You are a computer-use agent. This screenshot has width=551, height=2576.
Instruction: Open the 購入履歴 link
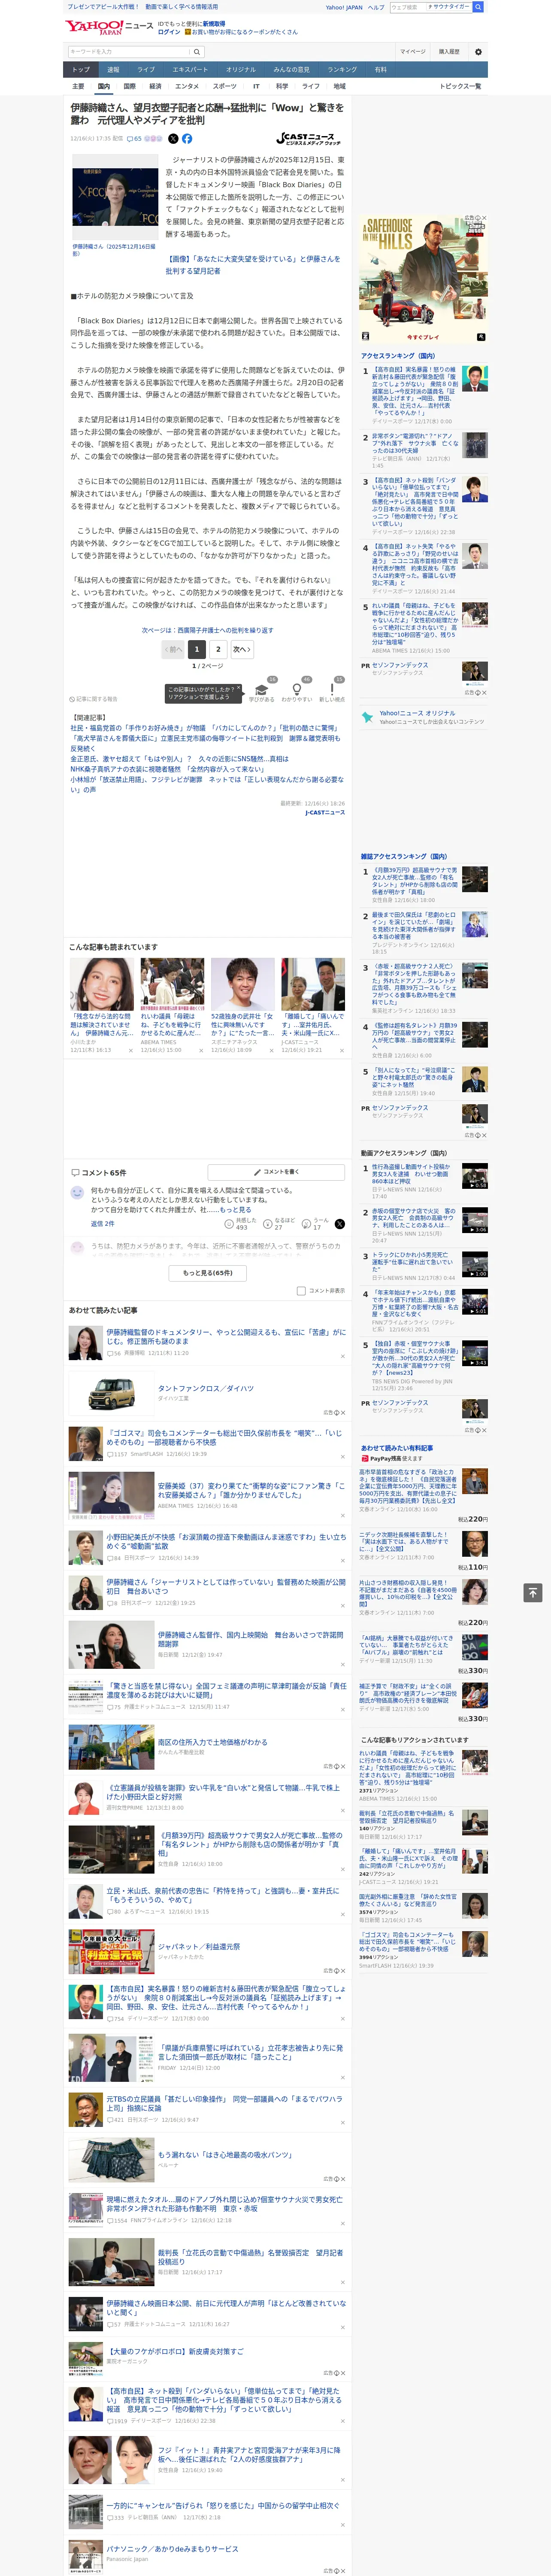pos(449,52)
